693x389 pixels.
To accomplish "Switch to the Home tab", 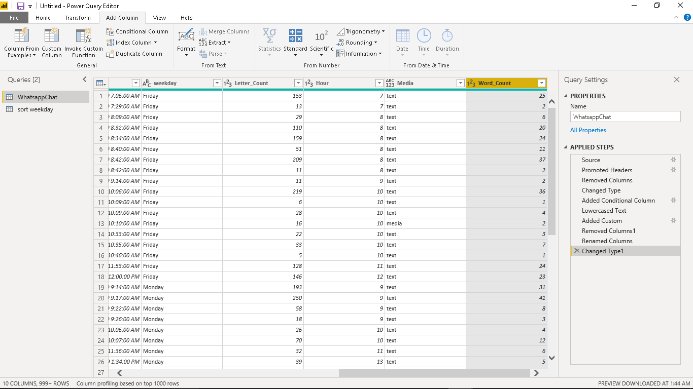I will coord(43,18).
